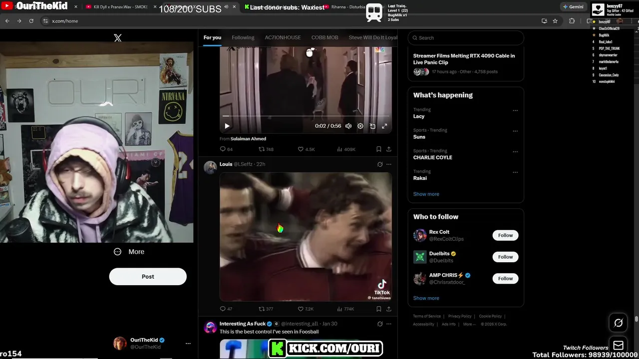Open the CHARLIE COYLE trending topic

(x=433, y=158)
